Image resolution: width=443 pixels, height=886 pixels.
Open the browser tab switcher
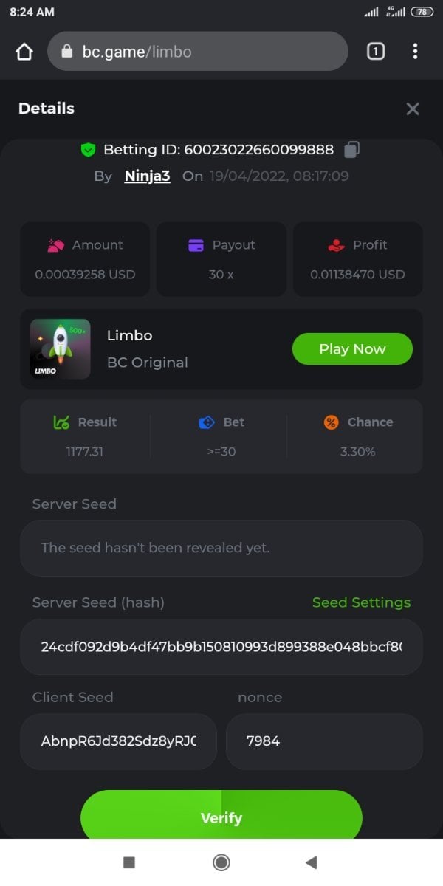(376, 51)
